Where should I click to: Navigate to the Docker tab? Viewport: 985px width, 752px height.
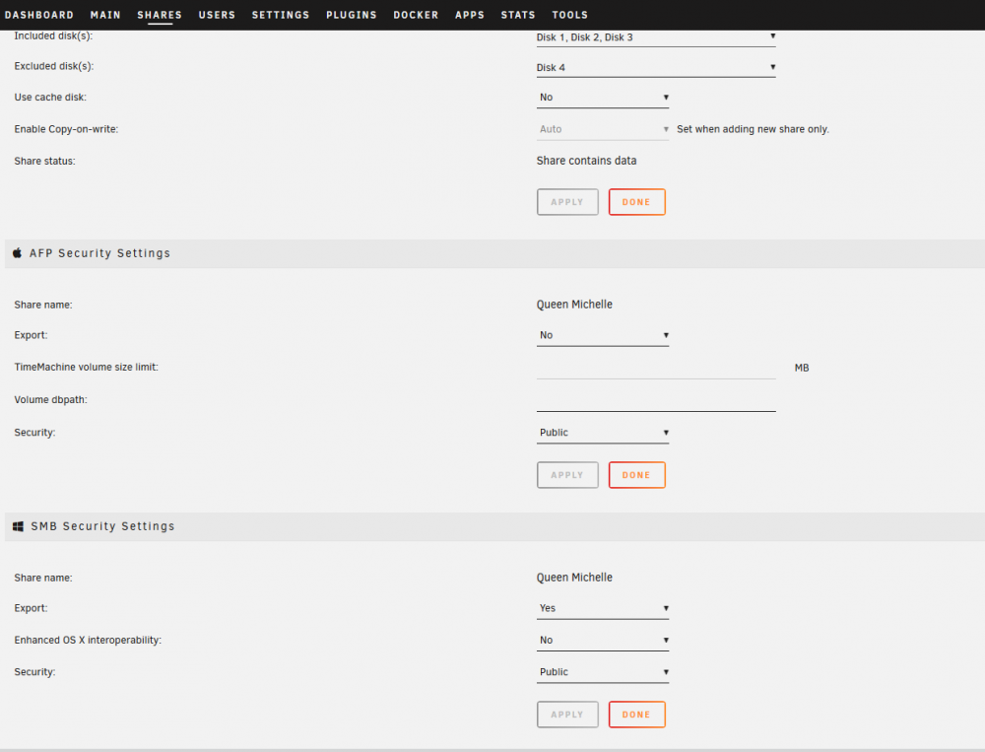tap(416, 15)
